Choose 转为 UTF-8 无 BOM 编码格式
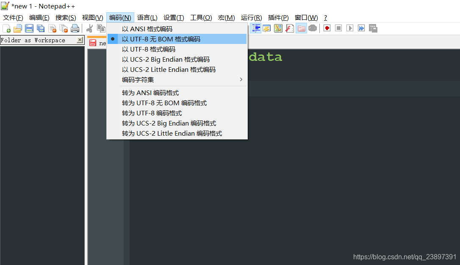Viewport: 460px width, 265px height. pyautogui.click(x=177, y=103)
